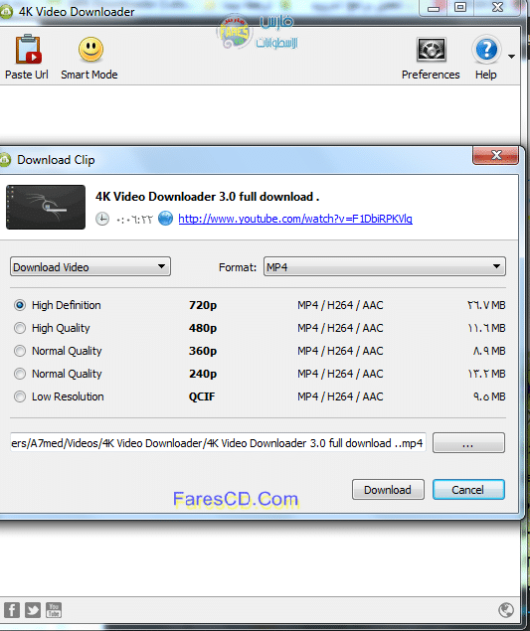Open the Twitter bird icon
Screen dimensions: 530x631
[x=33, y=610]
